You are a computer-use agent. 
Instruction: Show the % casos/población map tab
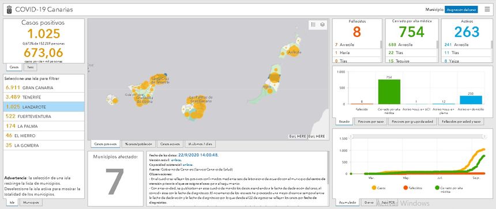click(138, 144)
